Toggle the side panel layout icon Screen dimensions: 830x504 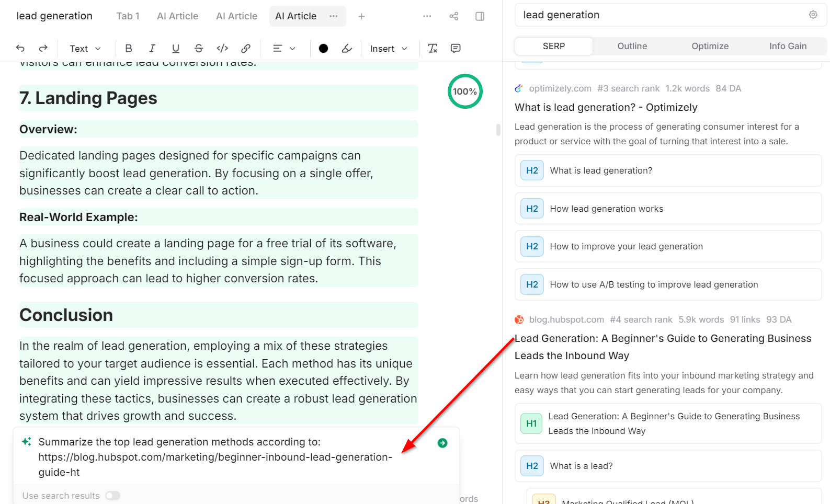coord(480,16)
